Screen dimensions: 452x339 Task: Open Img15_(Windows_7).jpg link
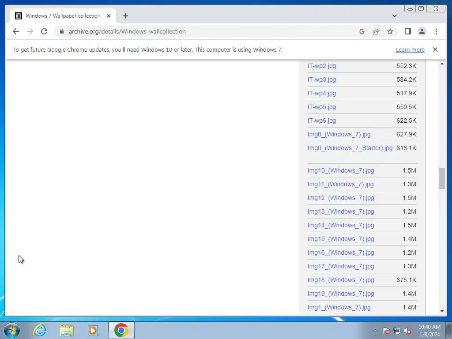click(341, 239)
